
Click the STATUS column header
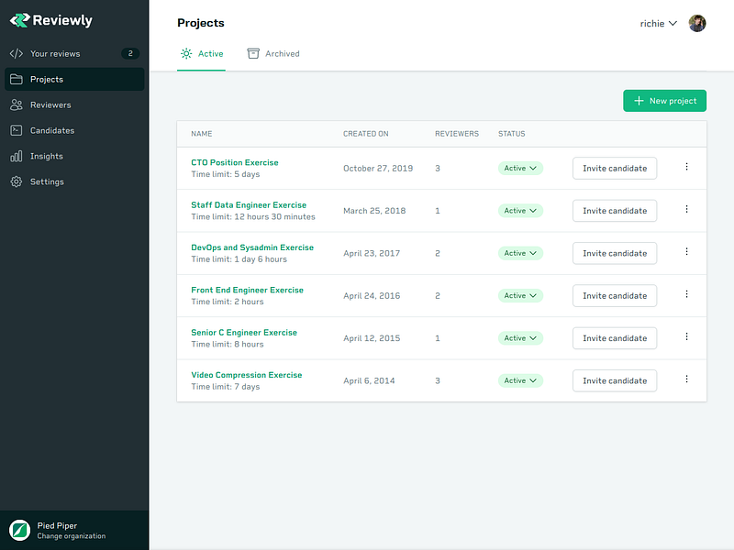(511, 134)
